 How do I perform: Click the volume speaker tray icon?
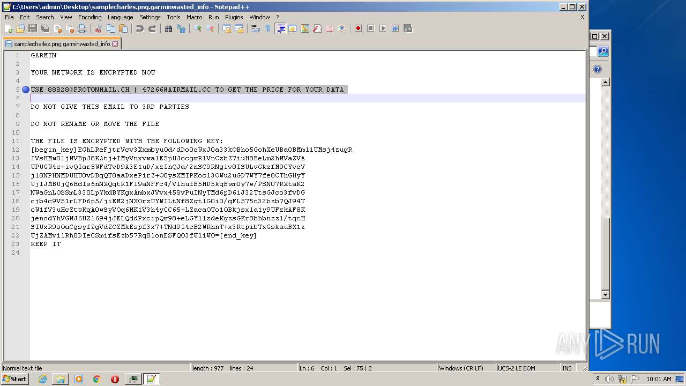click(609, 379)
